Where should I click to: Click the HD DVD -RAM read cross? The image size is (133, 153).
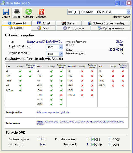[82, 86]
